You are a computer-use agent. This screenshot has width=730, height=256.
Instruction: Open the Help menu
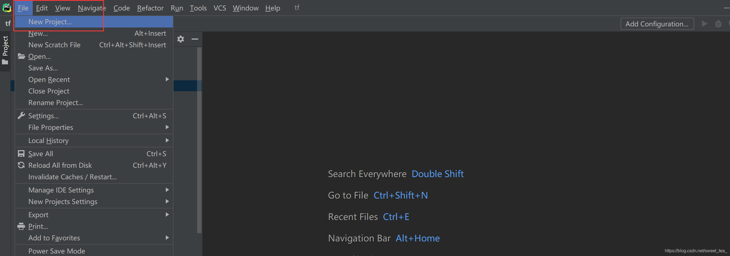(x=273, y=8)
